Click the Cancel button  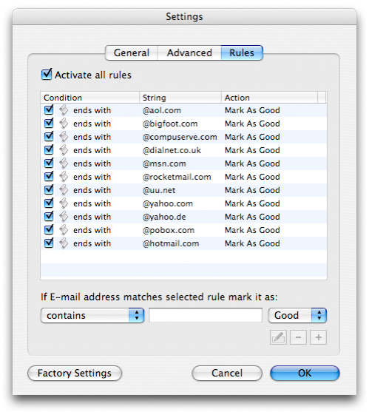(x=227, y=373)
